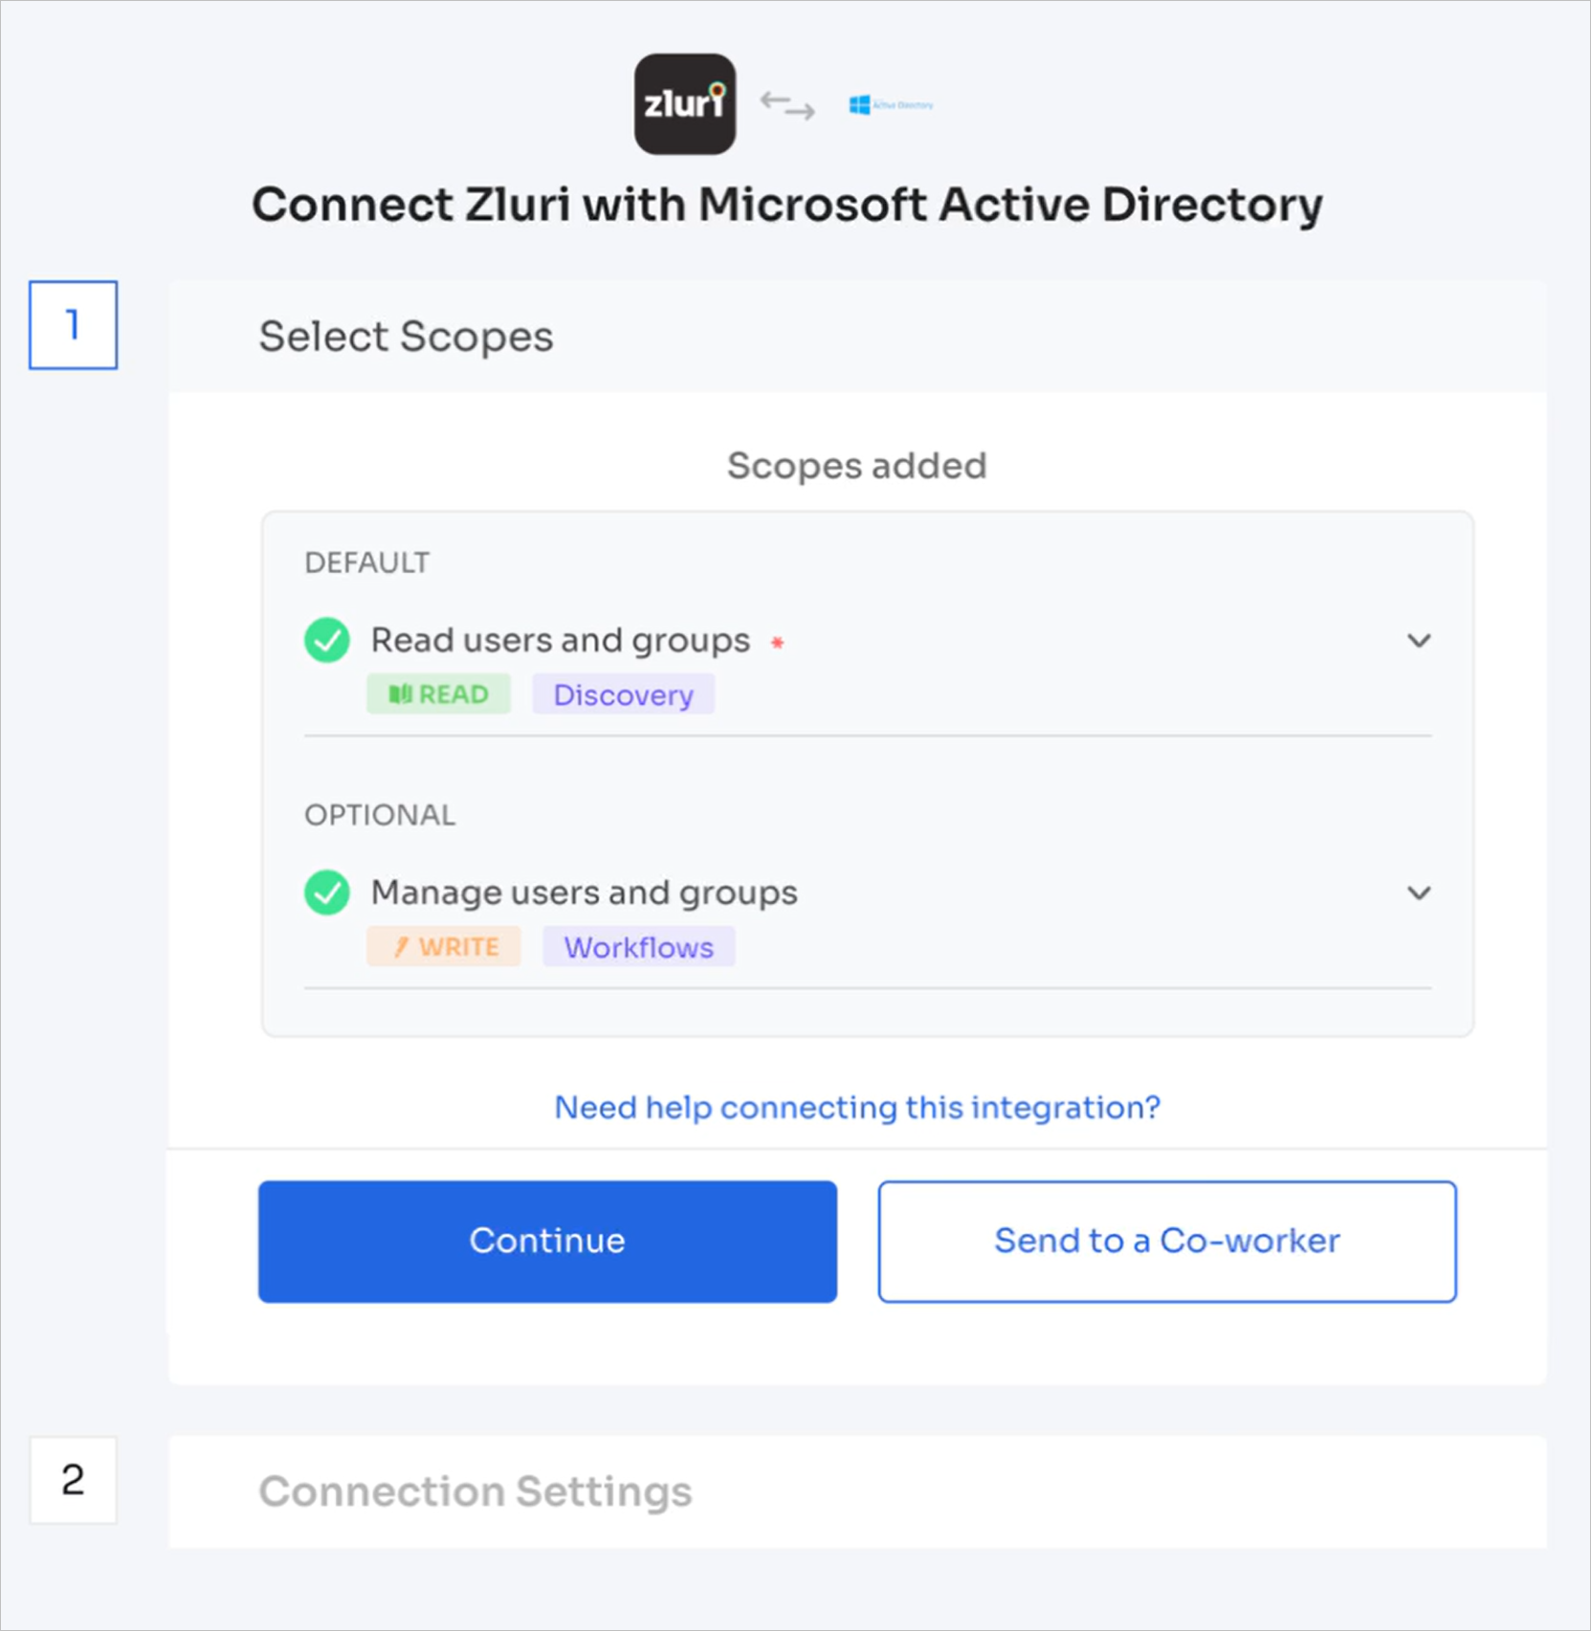The image size is (1591, 1631).
Task: Click Send to a Co-worker button
Action: (1167, 1241)
